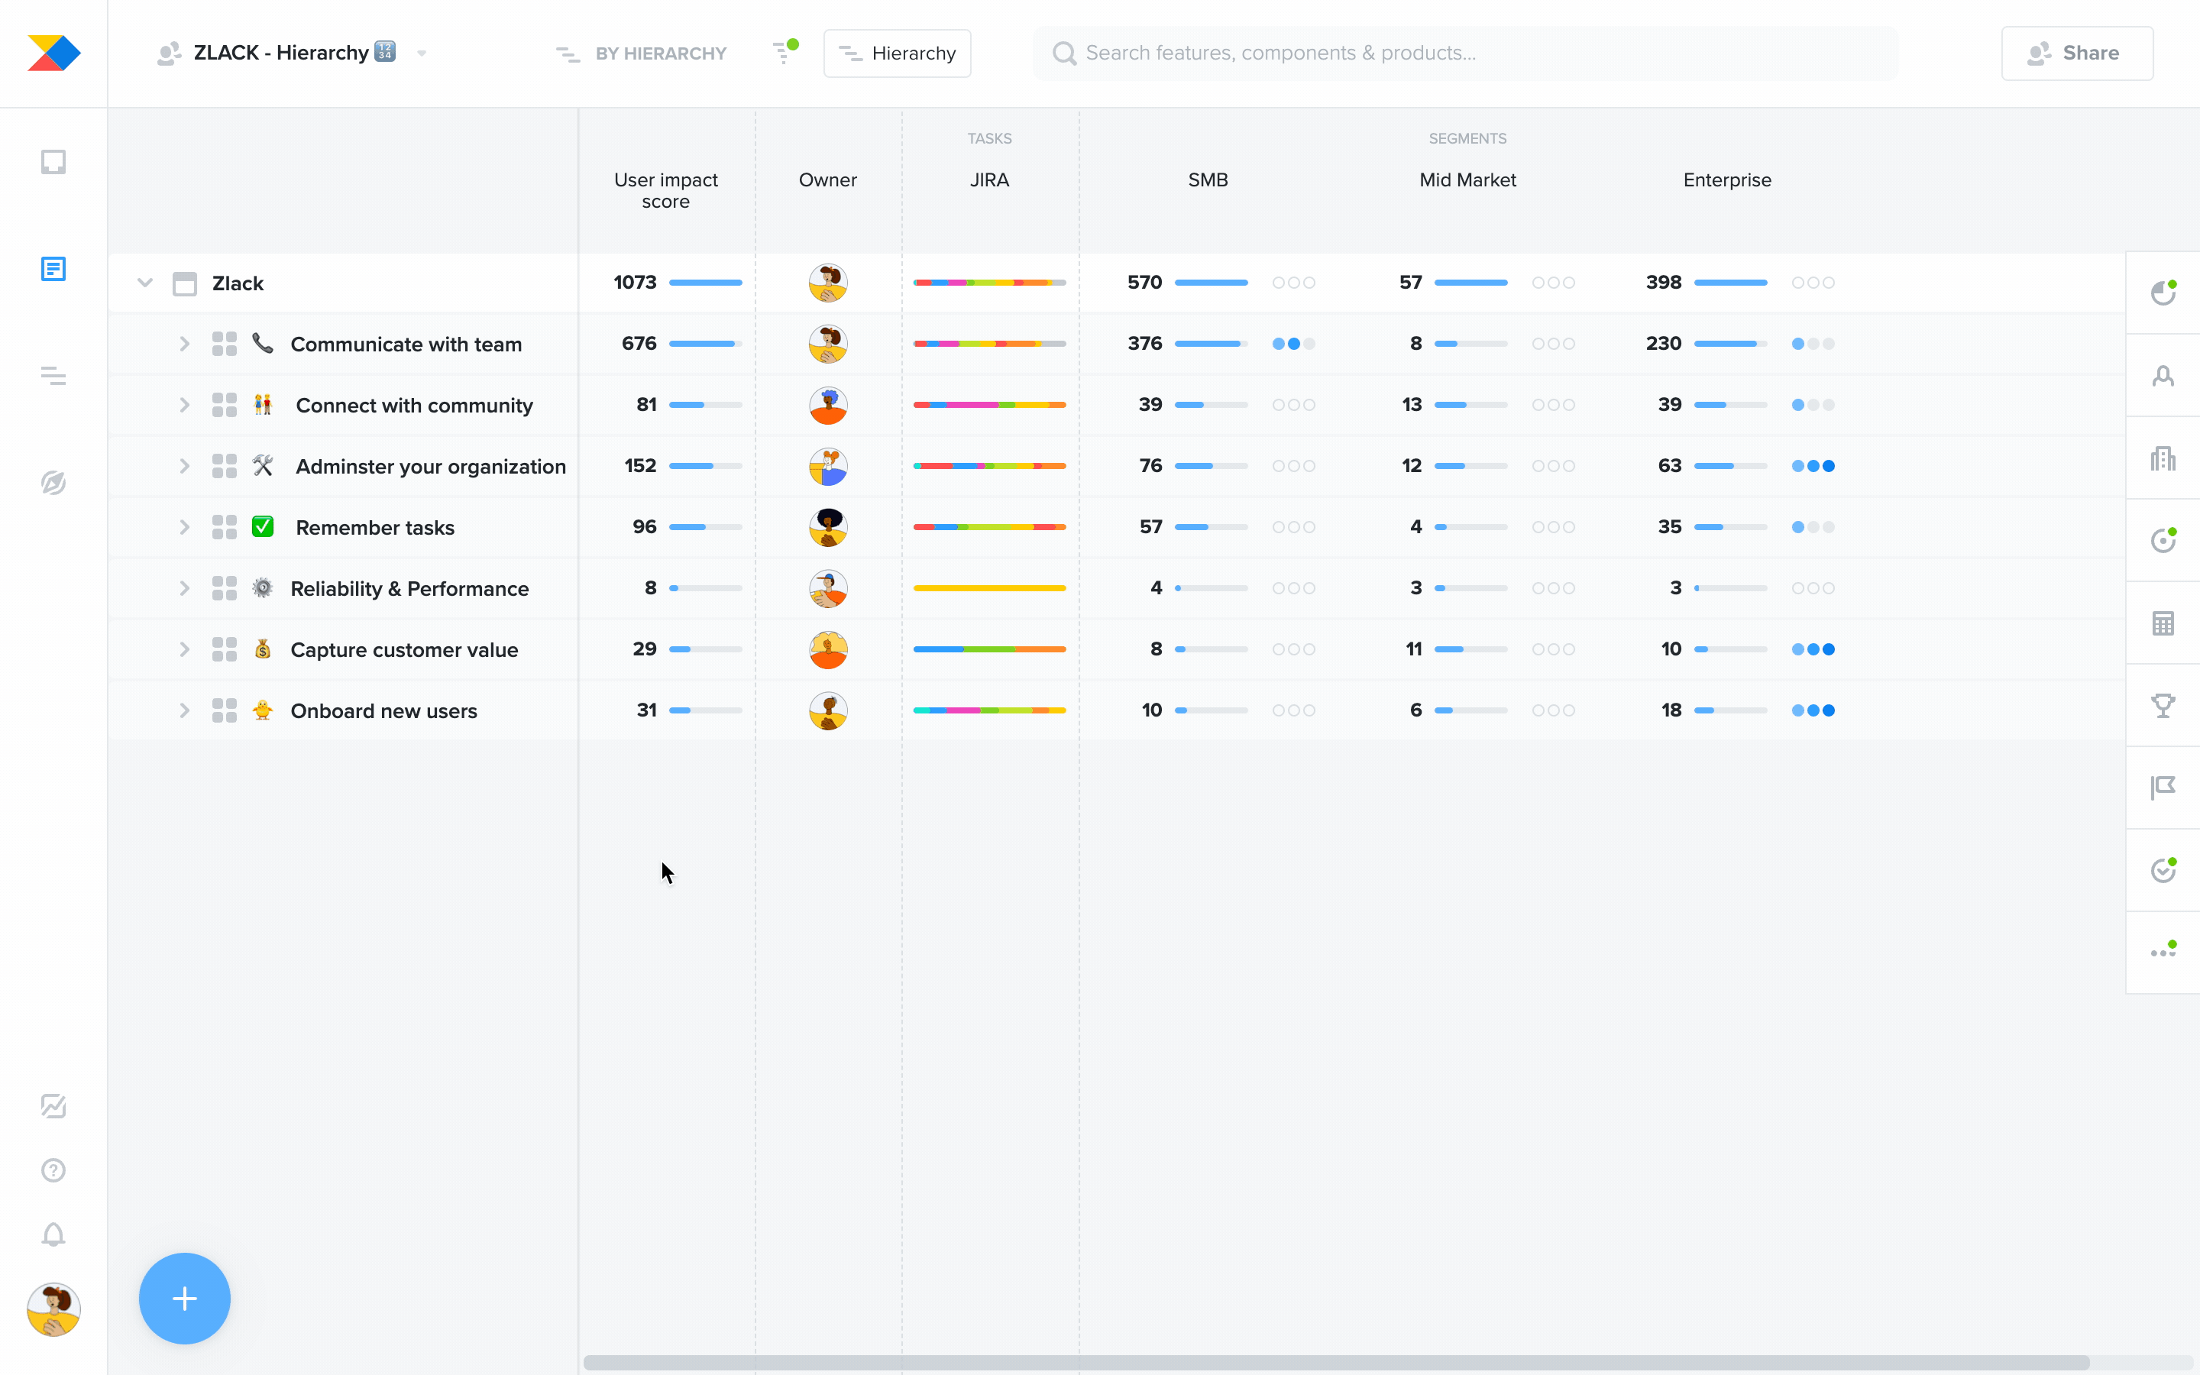Expand the Onboard new users row
This screenshot has width=2200, height=1375.
tap(183, 710)
